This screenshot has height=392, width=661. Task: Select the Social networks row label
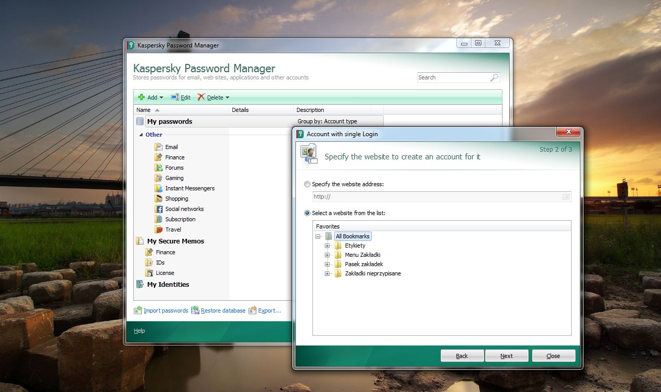point(184,209)
